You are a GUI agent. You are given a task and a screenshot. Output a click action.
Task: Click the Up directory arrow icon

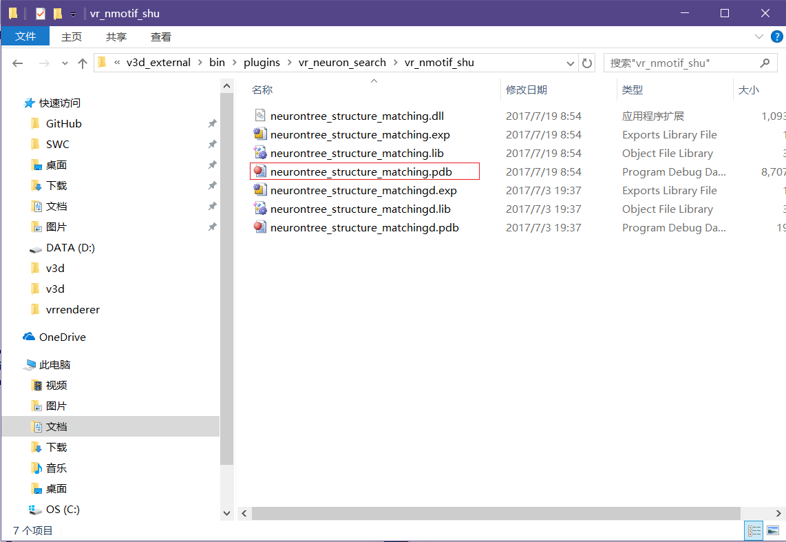click(83, 63)
